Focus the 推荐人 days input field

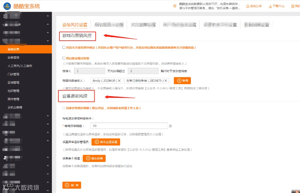90,71
